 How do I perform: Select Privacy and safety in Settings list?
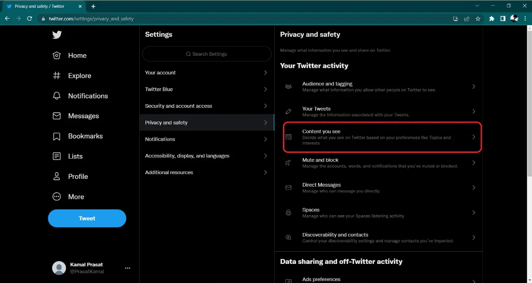click(207, 122)
